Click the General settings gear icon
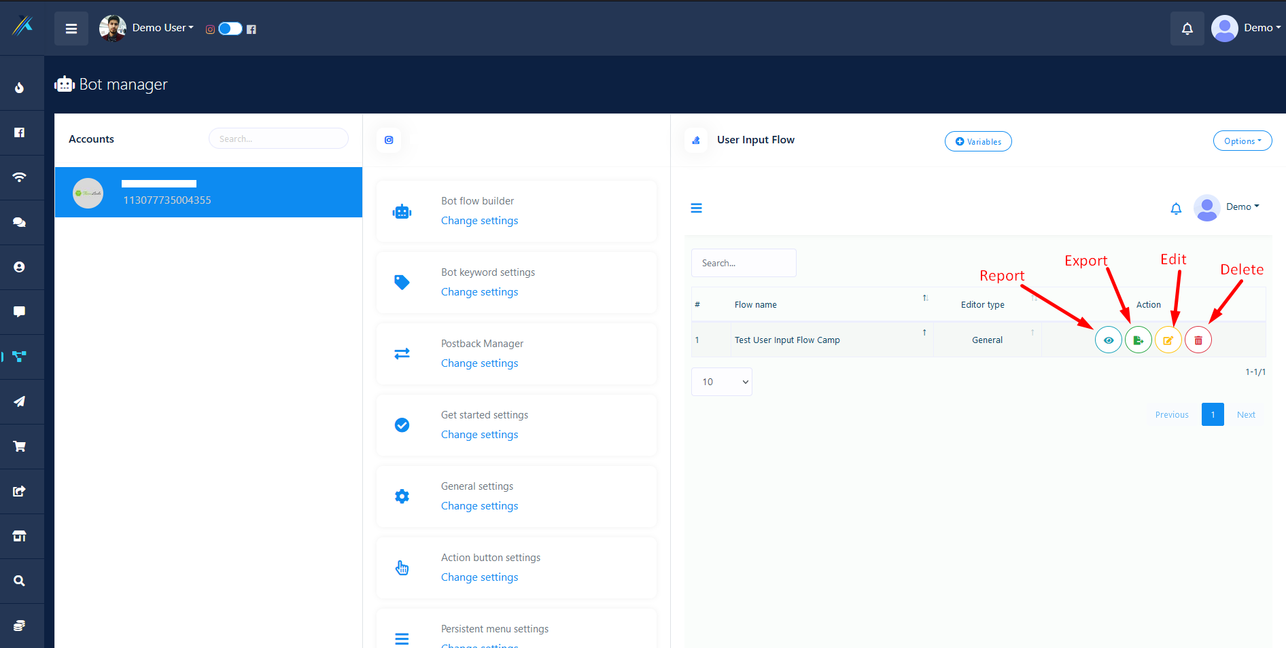1286x648 pixels. coord(402,497)
